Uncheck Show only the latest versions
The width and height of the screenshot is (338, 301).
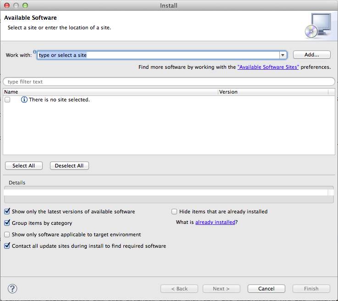click(7, 212)
